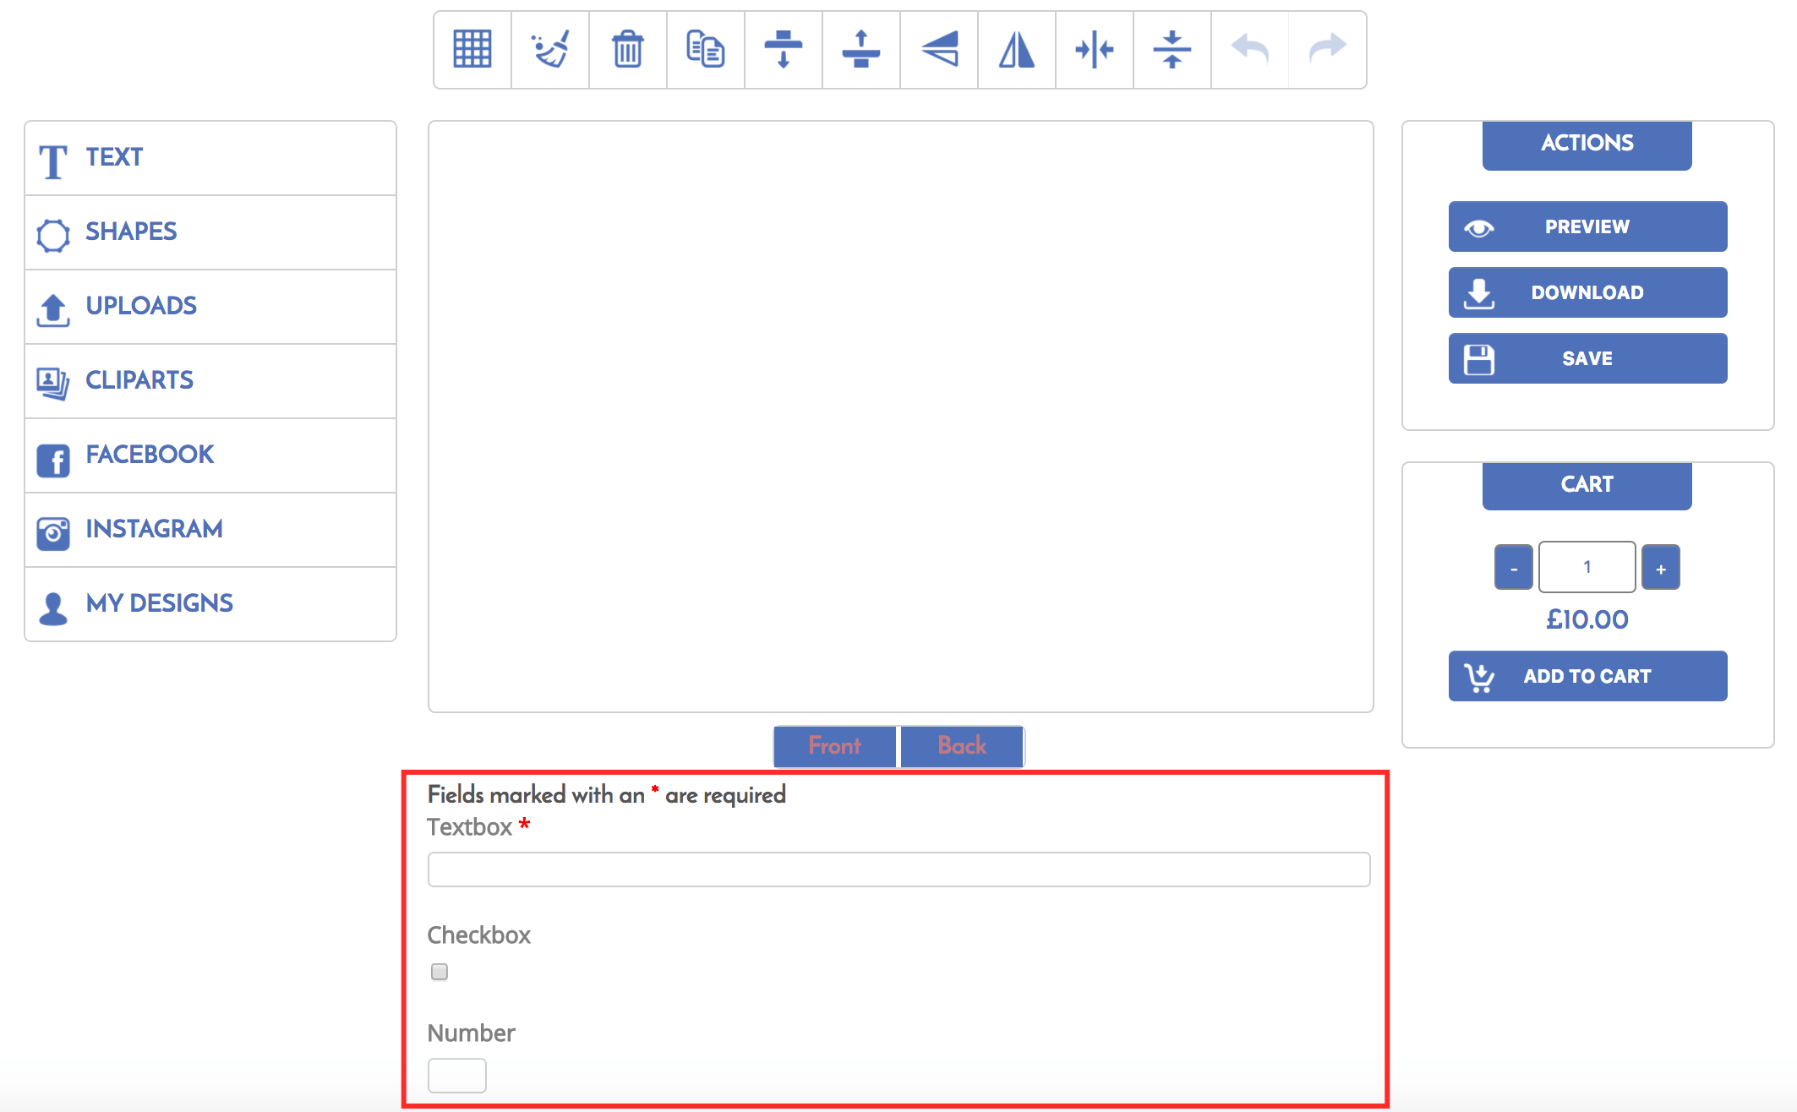The height and width of the screenshot is (1112, 1797).
Task: Tick the Checkbox field option
Action: pyautogui.click(x=440, y=972)
